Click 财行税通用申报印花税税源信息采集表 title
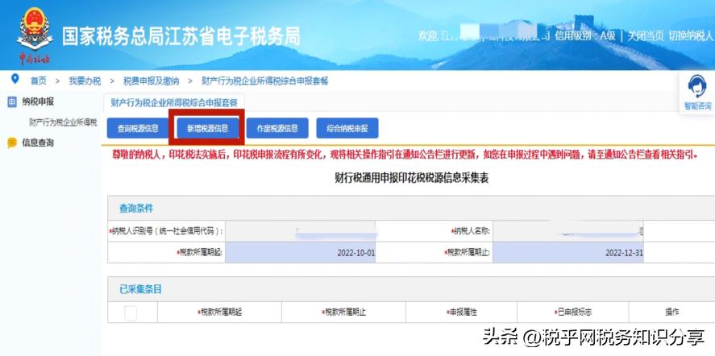This screenshot has width=715, height=356. click(x=412, y=179)
